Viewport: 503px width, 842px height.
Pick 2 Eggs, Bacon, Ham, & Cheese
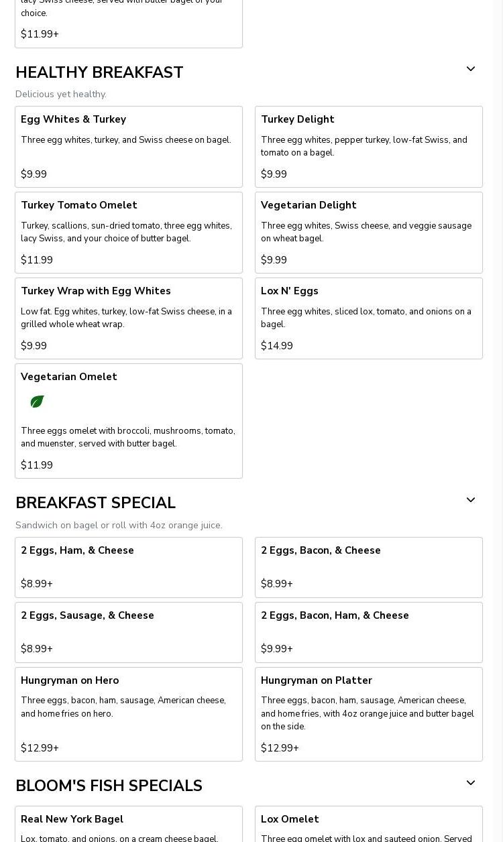pyautogui.click(x=368, y=632)
